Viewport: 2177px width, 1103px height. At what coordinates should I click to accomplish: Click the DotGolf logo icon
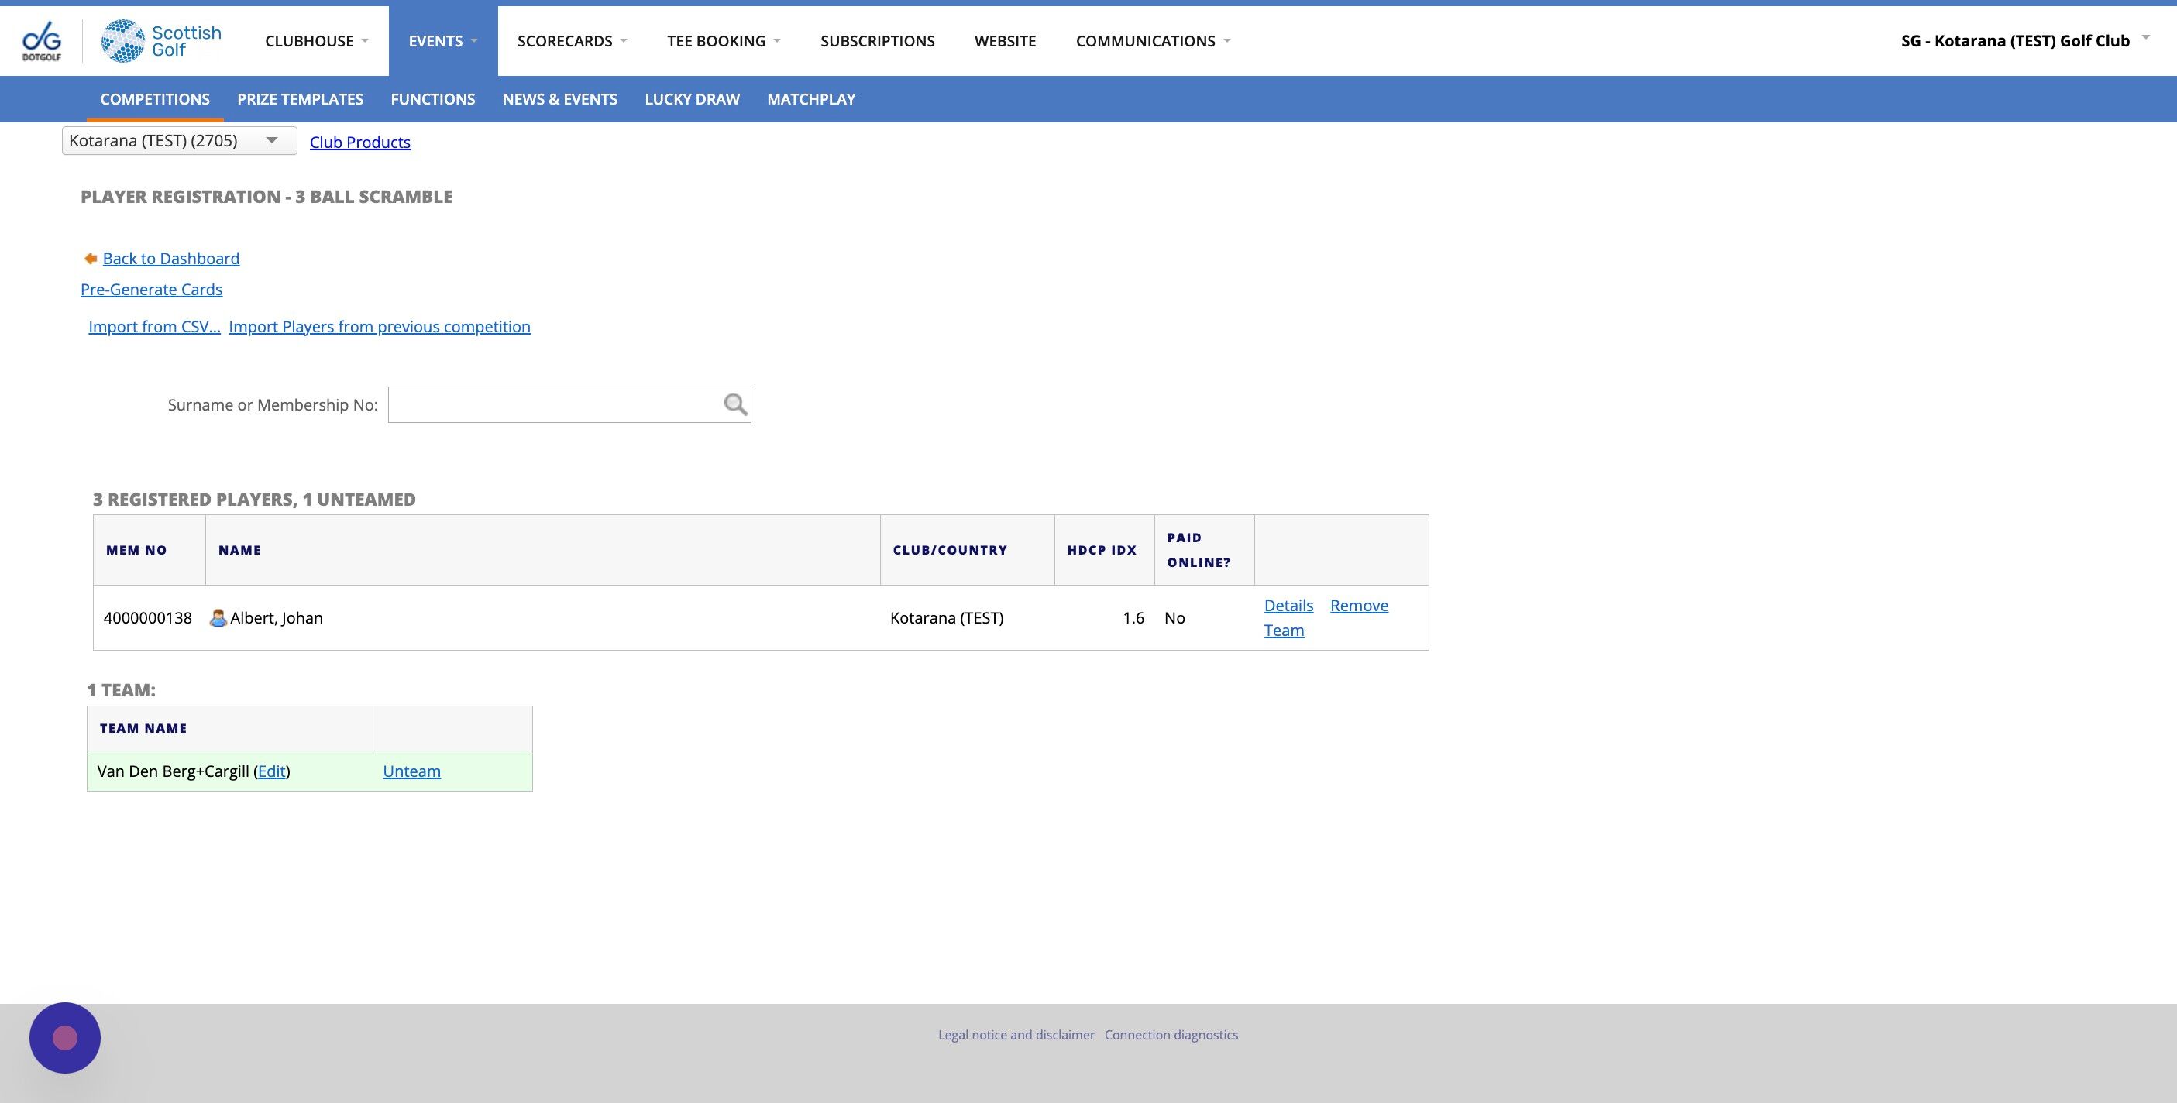(41, 40)
